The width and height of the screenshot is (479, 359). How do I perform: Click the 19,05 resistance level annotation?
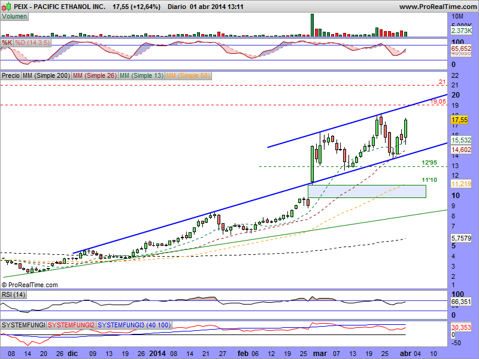pos(438,102)
